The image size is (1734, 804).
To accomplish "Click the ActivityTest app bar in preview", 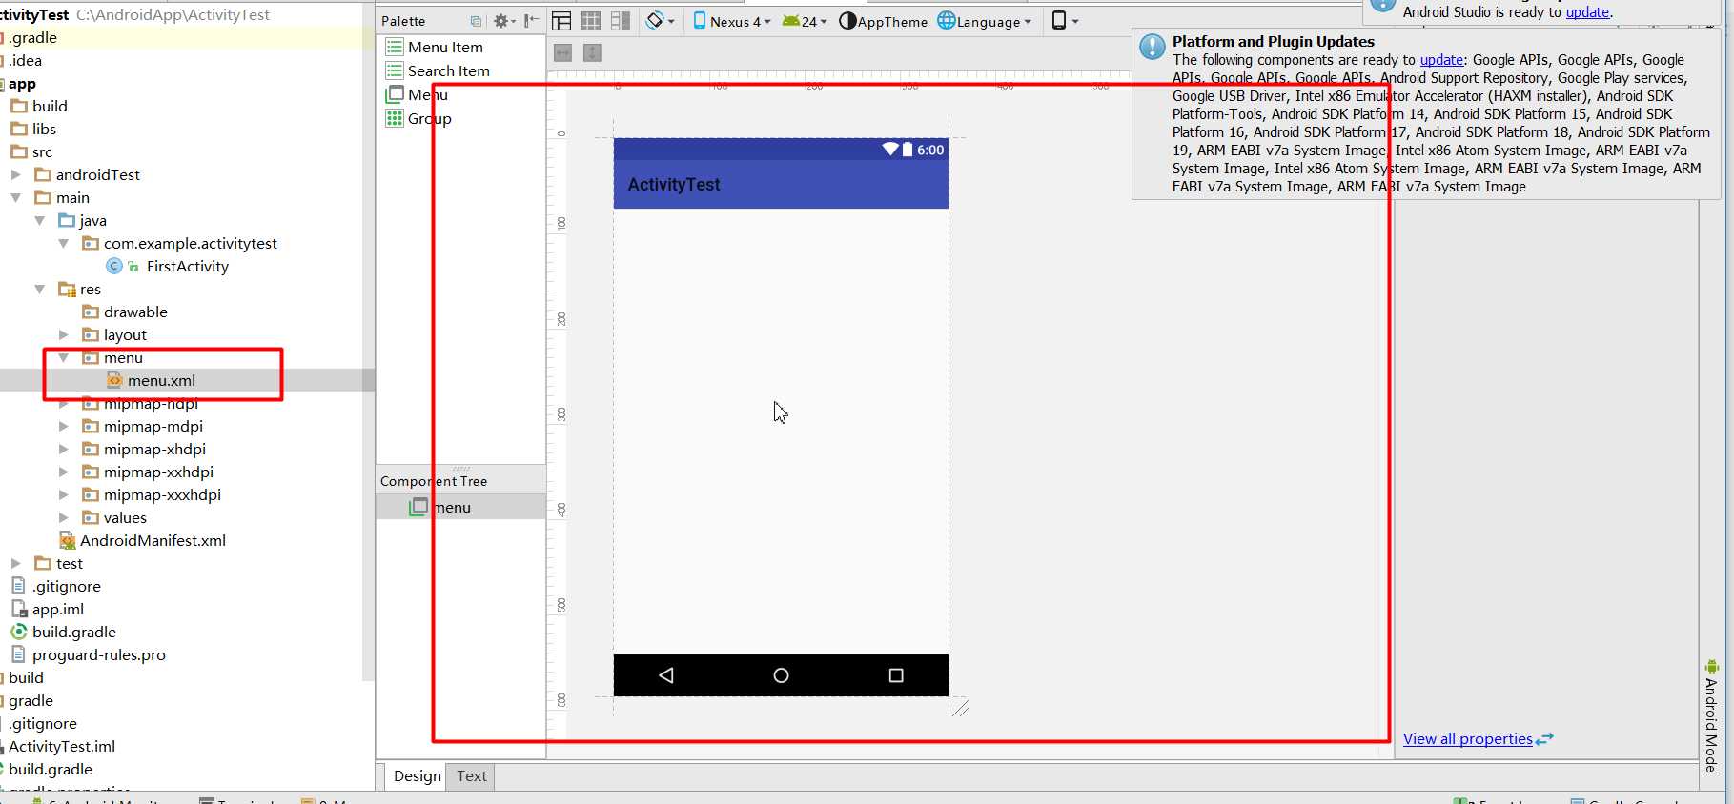I will 781,184.
